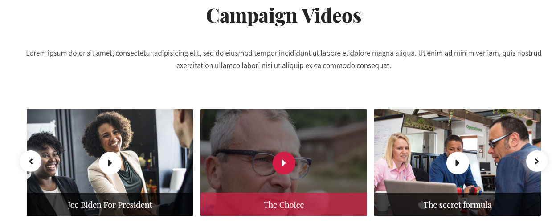This screenshot has width=560, height=223.
Task: Open the 'Joe Biden For President' caption title
Action: (x=110, y=205)
